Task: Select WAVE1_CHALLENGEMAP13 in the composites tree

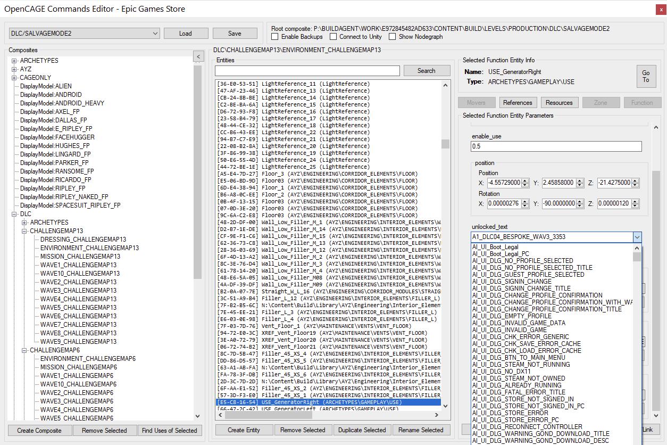Action: pos(78,265)
